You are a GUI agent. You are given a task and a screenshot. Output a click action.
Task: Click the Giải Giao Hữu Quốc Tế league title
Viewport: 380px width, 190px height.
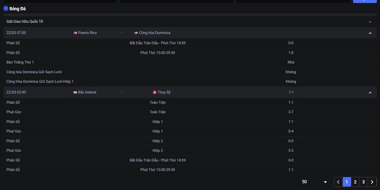point(25,22)
